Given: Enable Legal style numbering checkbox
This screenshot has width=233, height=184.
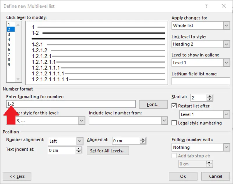Looking at the screenshot, I should point(174,123).
